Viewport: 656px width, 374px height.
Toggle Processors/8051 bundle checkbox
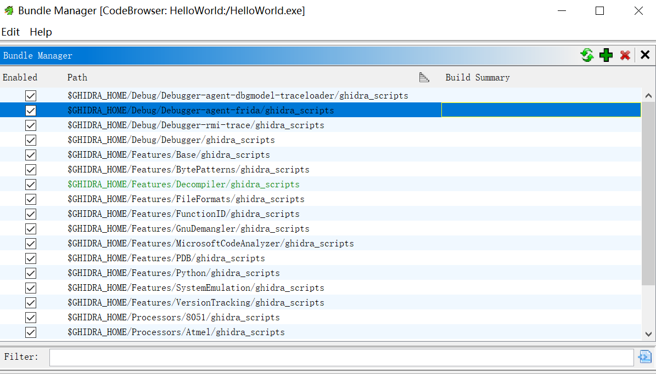31,318
